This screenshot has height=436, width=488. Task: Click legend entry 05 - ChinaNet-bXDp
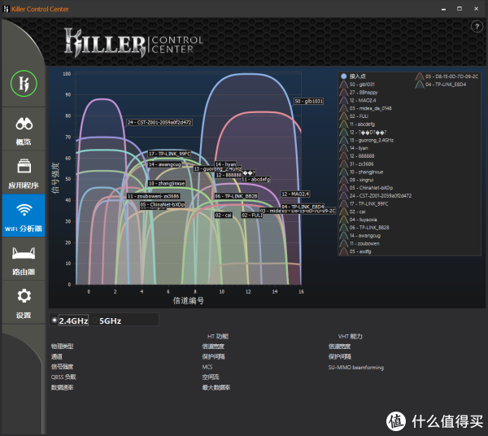click(x=371, y=188)
